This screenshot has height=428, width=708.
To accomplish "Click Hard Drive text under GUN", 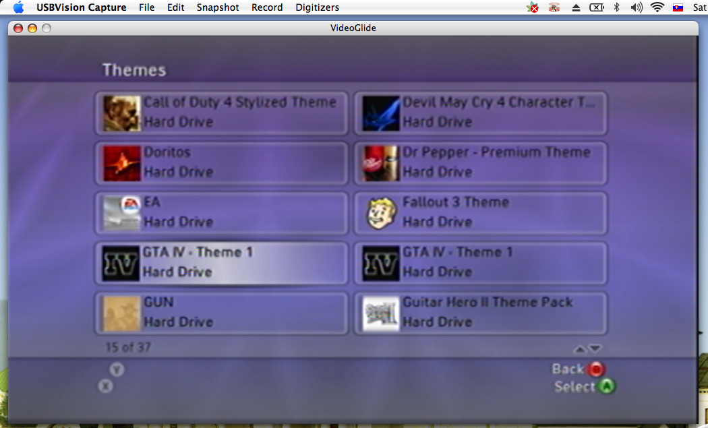I will (179, 322).
